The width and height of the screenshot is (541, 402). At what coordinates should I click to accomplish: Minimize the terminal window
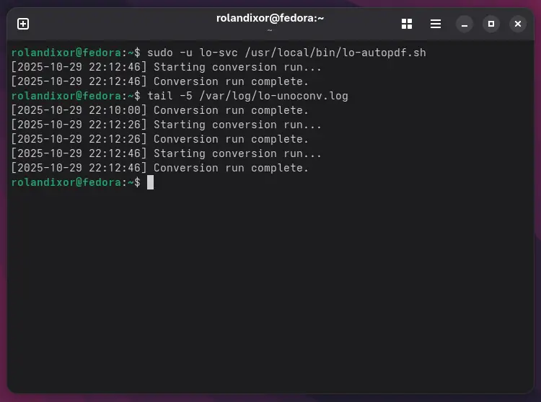click(465, 24)
